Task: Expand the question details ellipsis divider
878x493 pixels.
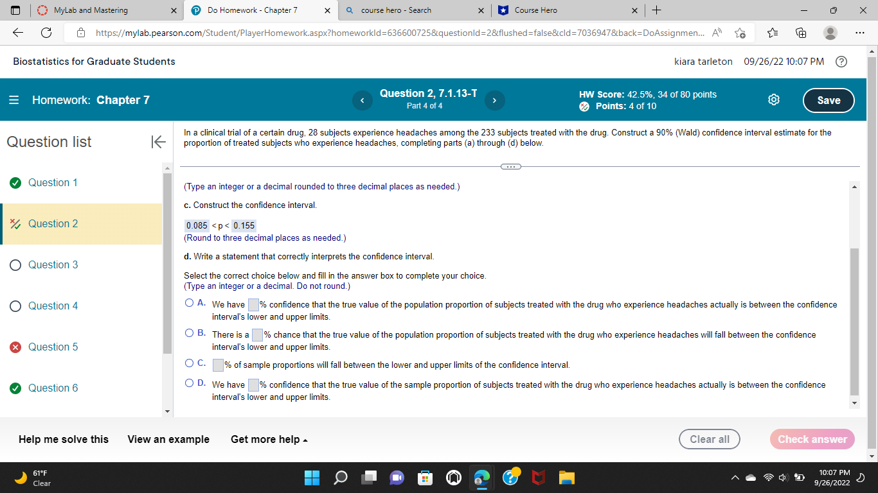Action: coord(511,166)
